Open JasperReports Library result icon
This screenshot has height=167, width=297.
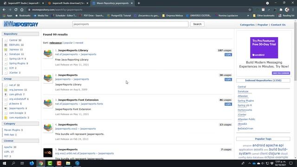pyautogui.click(x=48, y=54)
